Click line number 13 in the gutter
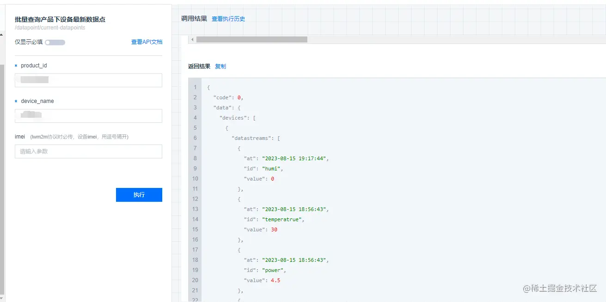This screenshot has width=606, height=302. click(x=195, y=209)
